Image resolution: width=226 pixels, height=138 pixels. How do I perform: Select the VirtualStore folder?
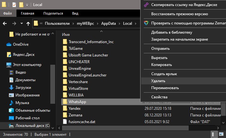(78, 89)
